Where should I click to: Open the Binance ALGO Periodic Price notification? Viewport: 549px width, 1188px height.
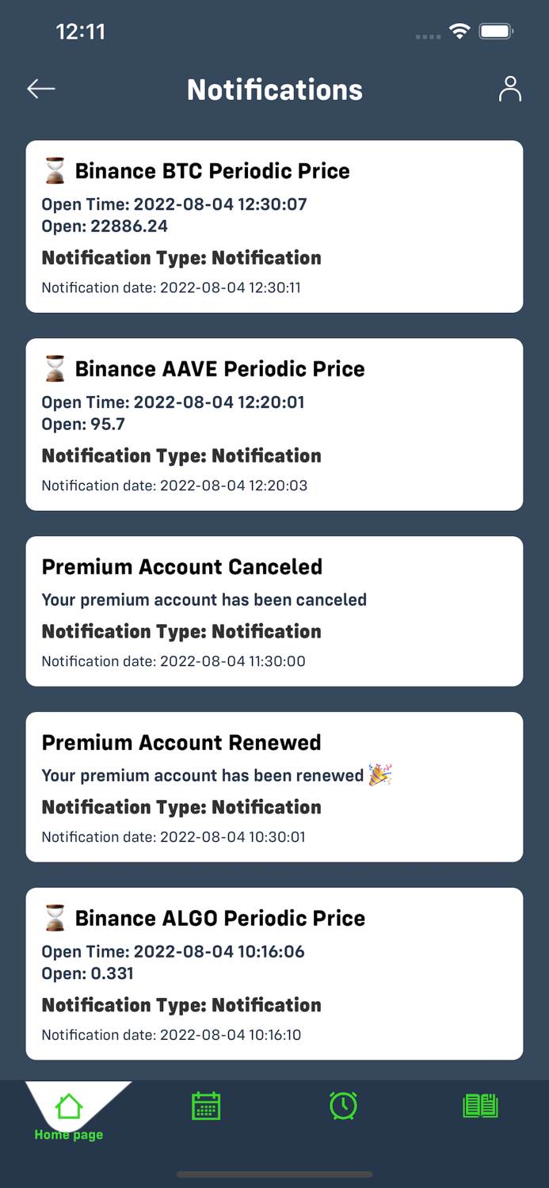click(x=274, y=973)
